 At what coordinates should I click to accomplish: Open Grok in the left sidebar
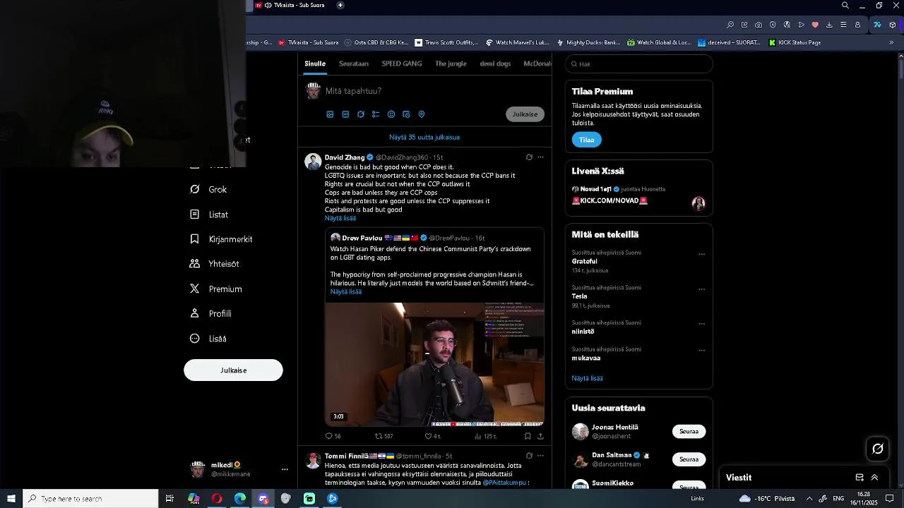(208, 190)
